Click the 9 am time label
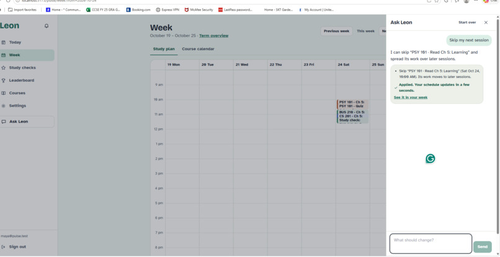Screen dimensions: 500x257 point(159,85)
